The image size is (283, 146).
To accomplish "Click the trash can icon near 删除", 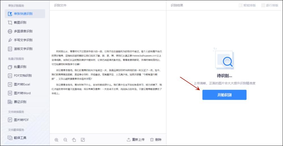I will click(x=152, y=140).
